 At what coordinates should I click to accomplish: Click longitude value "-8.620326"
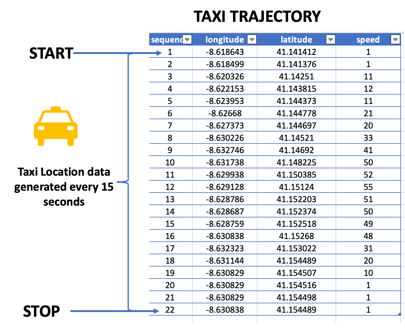225,76
